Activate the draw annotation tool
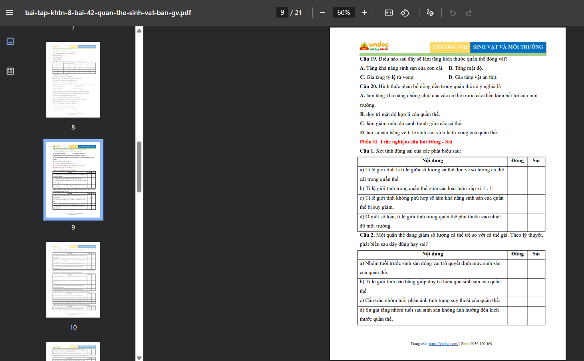The height and width of the screenshot is (361, 584). pos(430,13)
